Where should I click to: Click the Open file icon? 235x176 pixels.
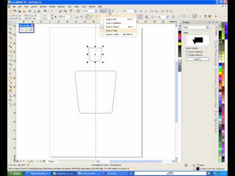15,11
